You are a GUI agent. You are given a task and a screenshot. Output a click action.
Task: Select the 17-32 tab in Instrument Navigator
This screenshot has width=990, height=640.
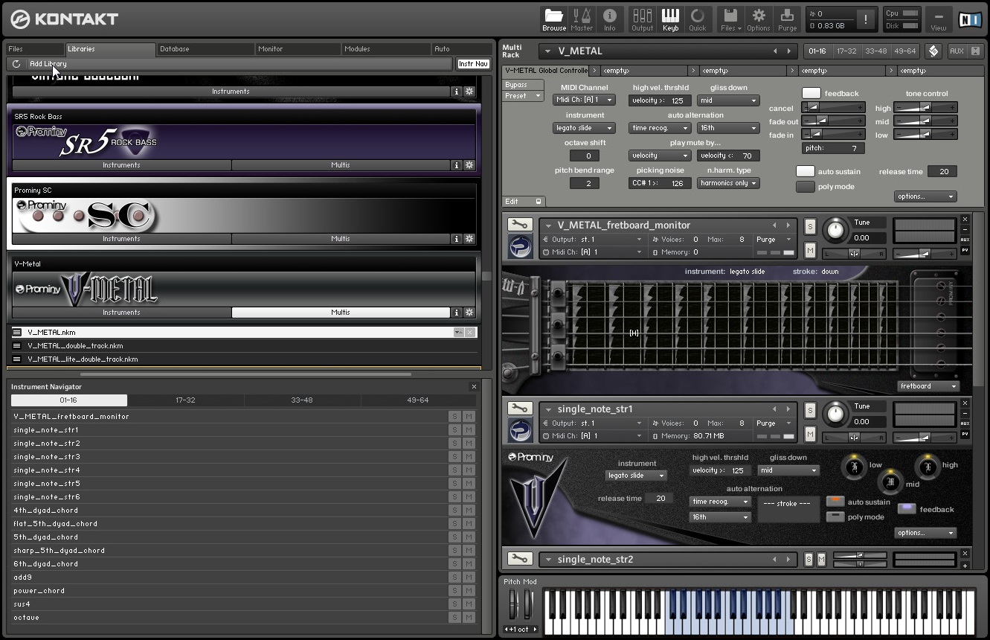[x=185, y=400]
